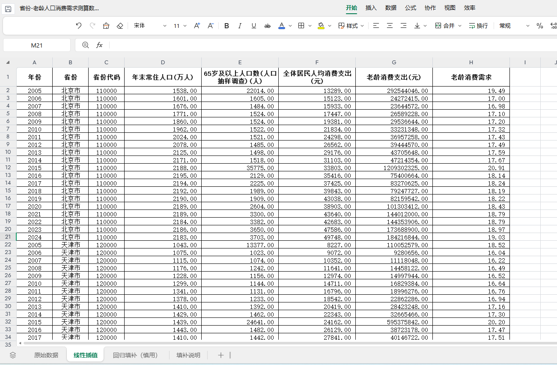Expand the 合并 merge dropdown arrow

point(460,26)
